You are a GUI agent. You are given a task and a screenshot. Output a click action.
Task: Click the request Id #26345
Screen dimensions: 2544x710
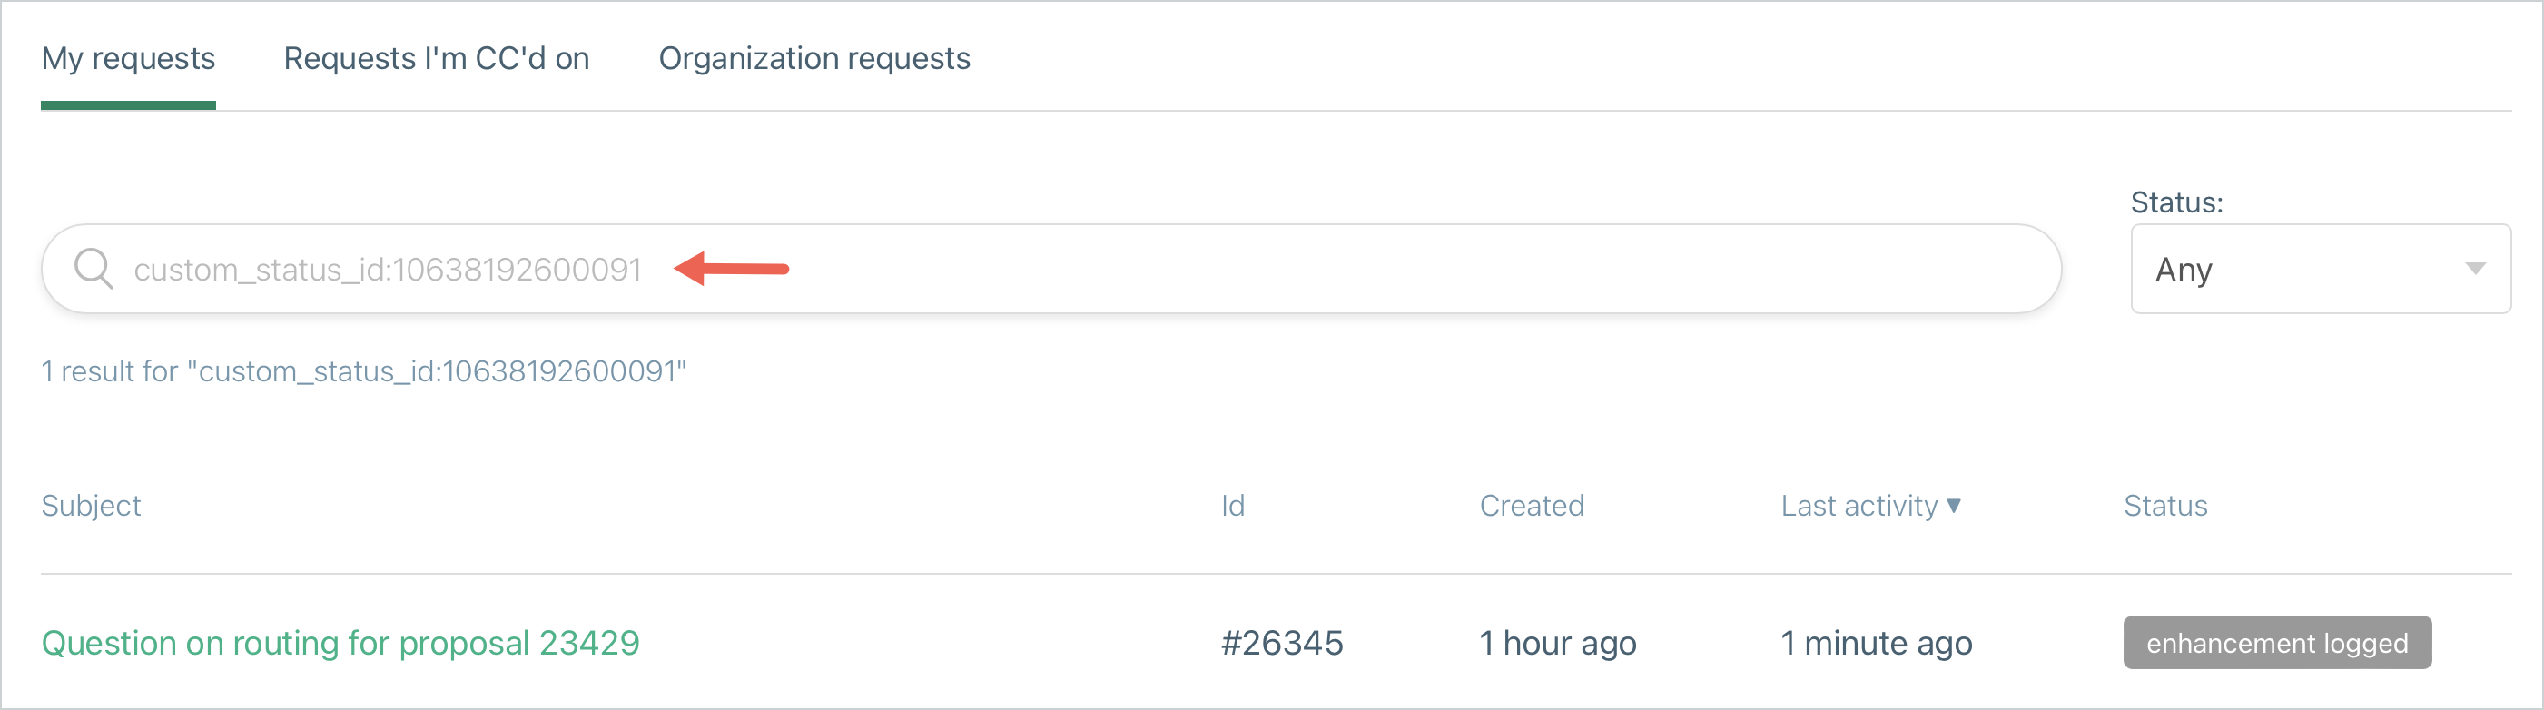[x=1281, y=643]
